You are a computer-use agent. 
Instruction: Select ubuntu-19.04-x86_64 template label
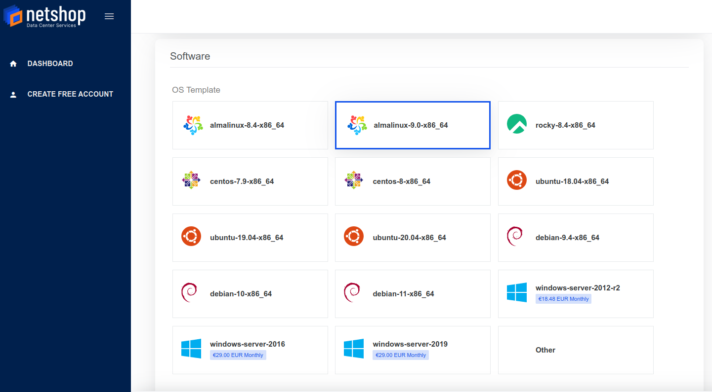(x=247, y=238)
